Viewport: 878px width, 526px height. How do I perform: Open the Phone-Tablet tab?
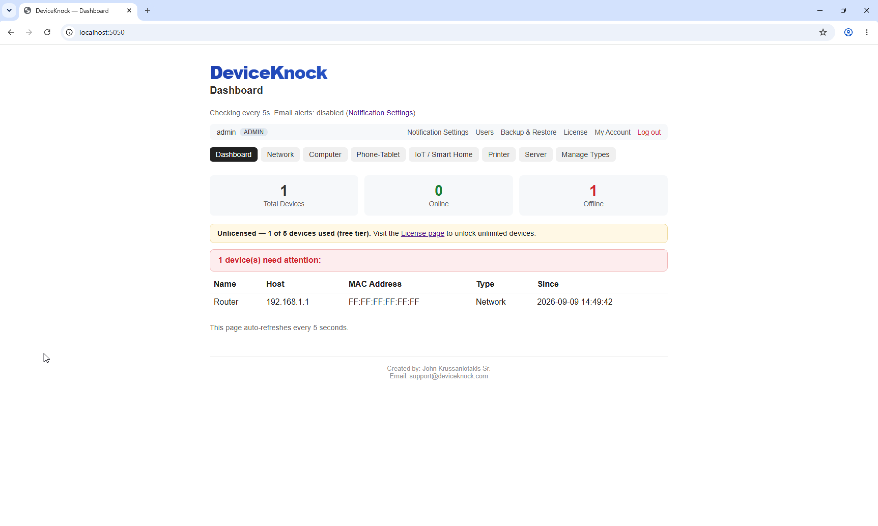tap(378, 154)
